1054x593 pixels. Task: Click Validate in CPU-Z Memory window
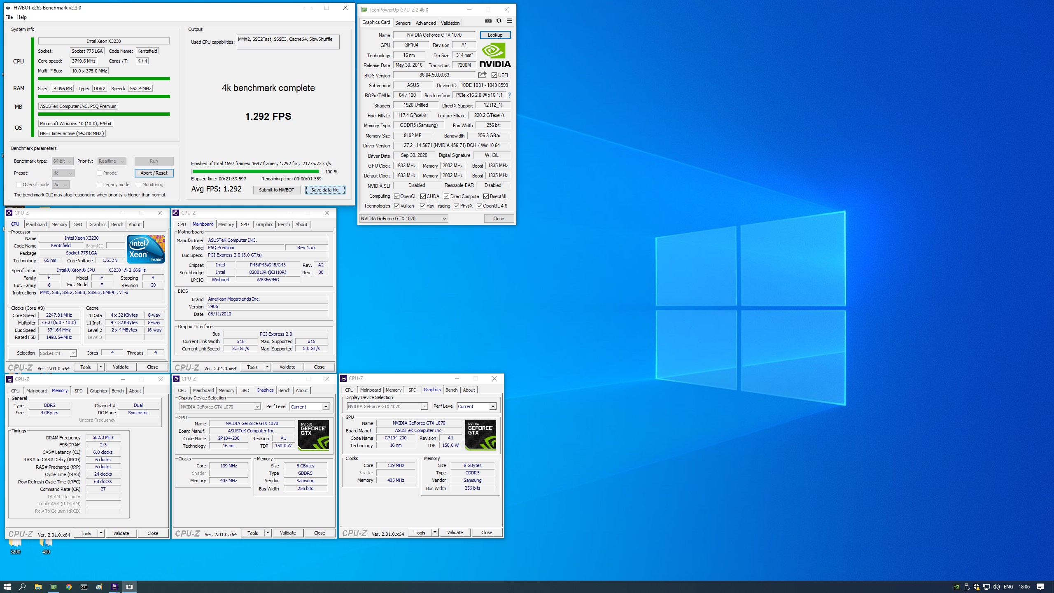(x=121, y=533)
